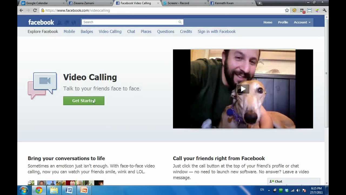Screen dimensions: 346x195
Task: Click the volume speaker tray icon
Action: [x=298, y=190]
